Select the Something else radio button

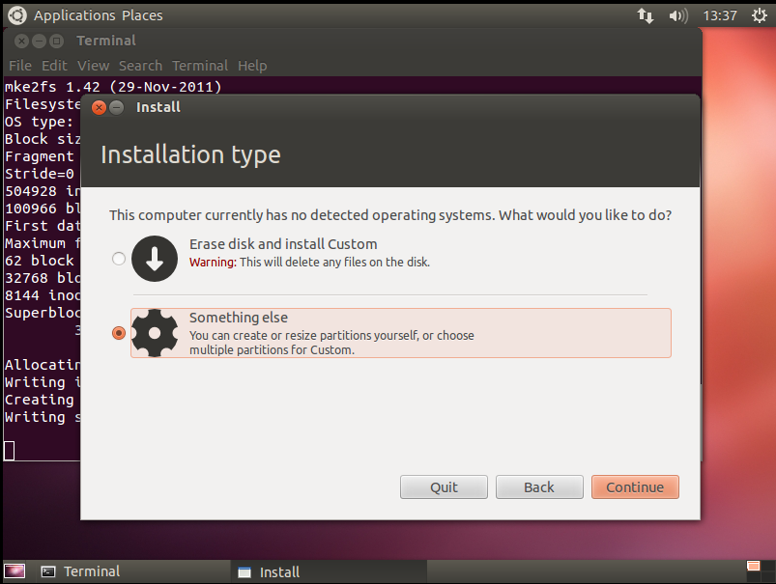pos(118,333)
